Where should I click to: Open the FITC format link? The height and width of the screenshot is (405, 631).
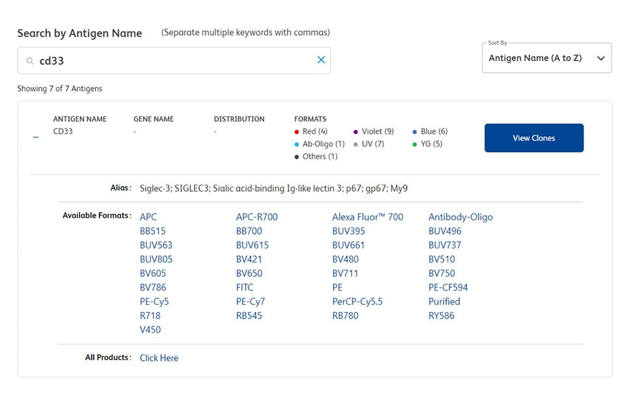[x=245, y=287]
